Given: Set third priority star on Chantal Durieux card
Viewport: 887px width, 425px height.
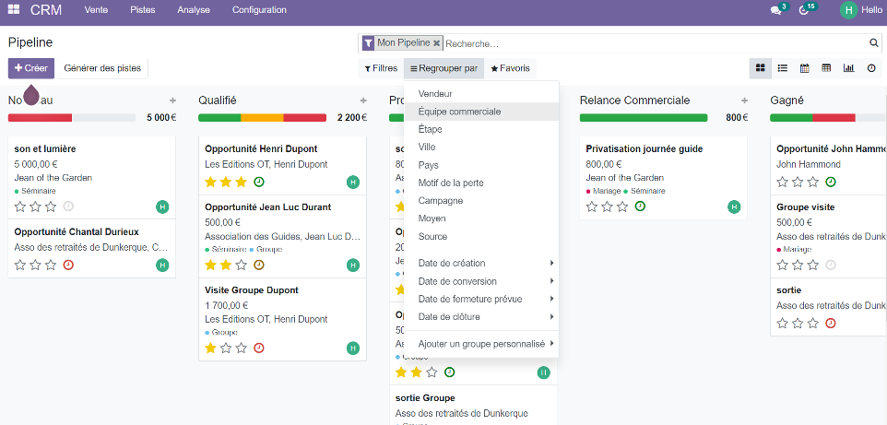Looking at the screenshot, I should click(x=51, y=265).
